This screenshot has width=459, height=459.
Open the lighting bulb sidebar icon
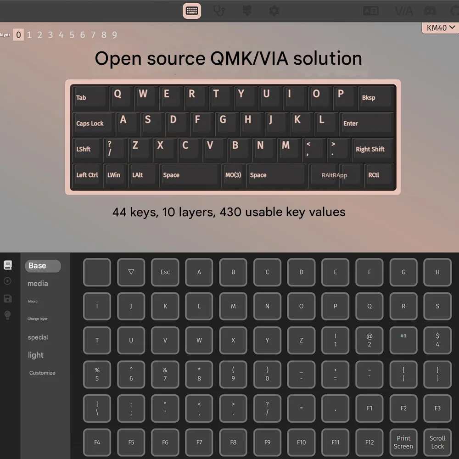[8, 315]
